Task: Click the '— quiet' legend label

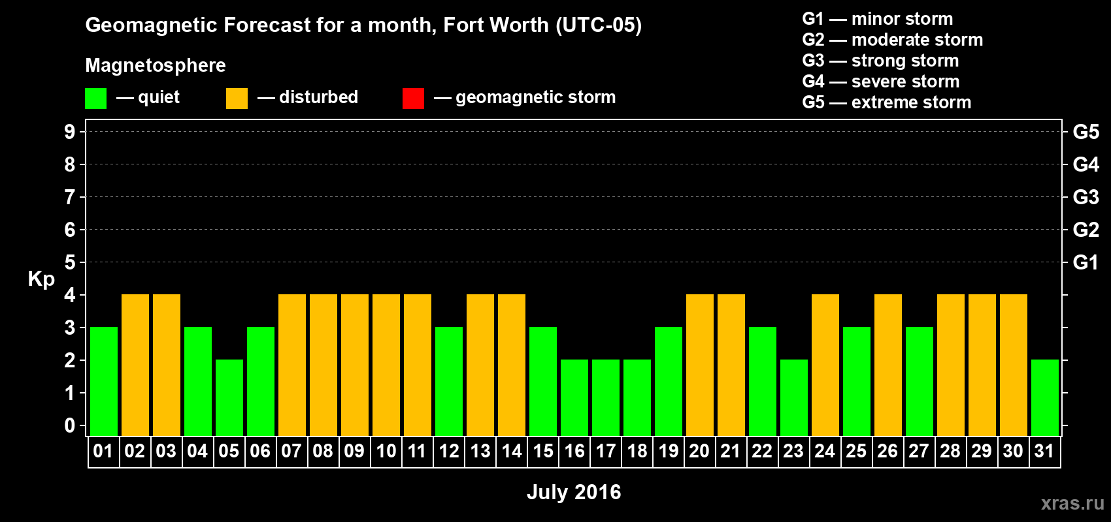Action: click(x=148, y=98)
